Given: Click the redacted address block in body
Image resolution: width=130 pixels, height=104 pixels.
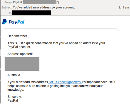Looking at the screenshot, I should pyautogui.click(x=22, y=64).
